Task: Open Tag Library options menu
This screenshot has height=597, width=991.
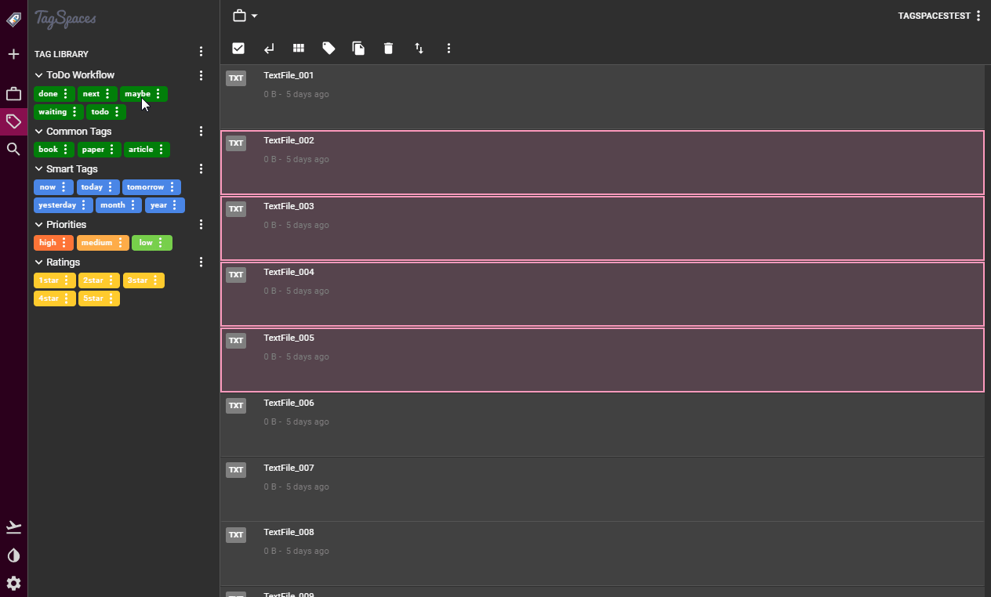Action: click(201, 52)
